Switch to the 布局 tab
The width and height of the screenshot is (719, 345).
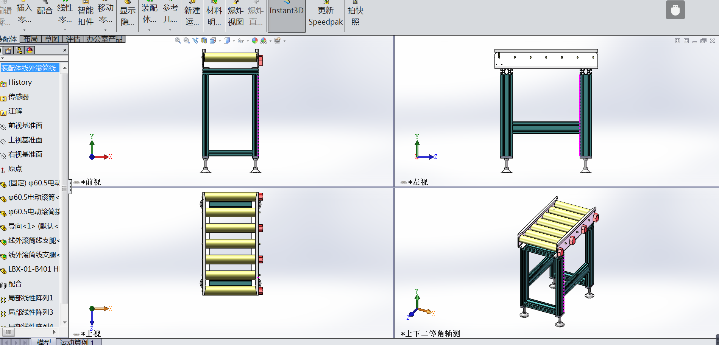pyautogui.click(x=30, y=39)
